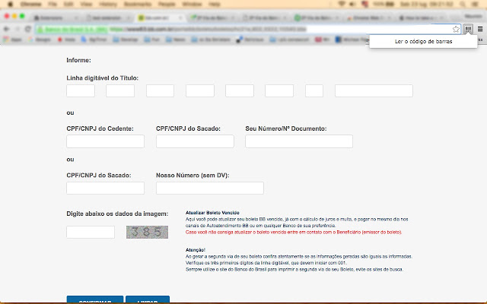This screenshot has height=304, width=487.
Task: Open the Help menu
Action: coord(215,5)
